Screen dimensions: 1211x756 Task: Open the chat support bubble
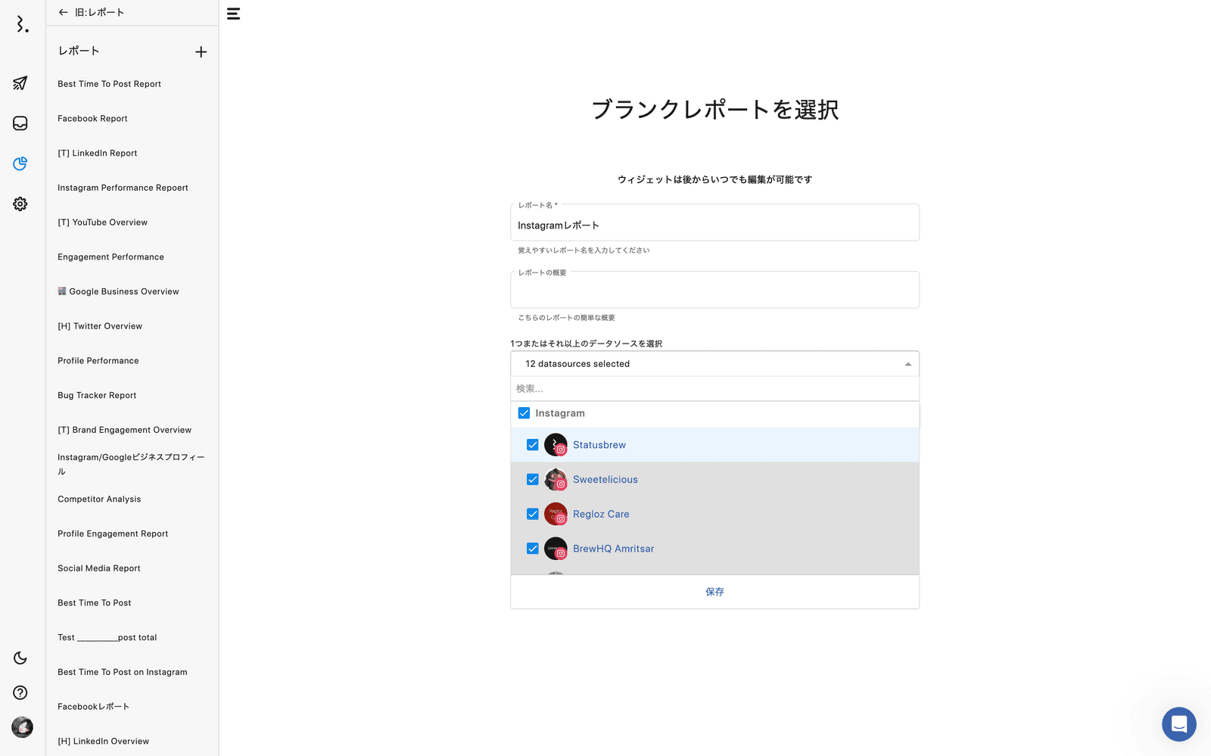click(1178, 724)
